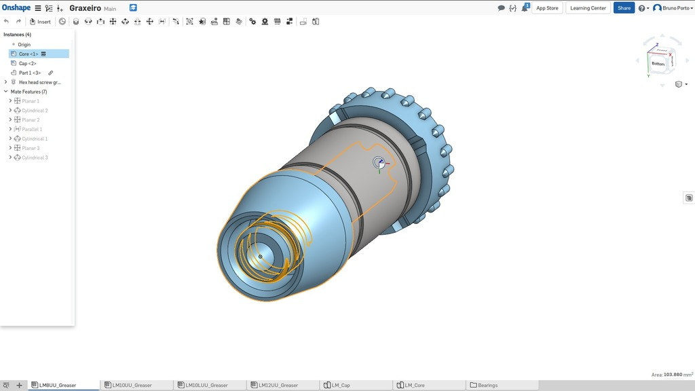The image size is (695, 391).
Task: Collapse the Mate Features (7) list
Action: click(5, 92)
